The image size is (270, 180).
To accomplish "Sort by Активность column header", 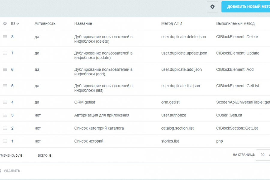I will [x=45, y=23].
